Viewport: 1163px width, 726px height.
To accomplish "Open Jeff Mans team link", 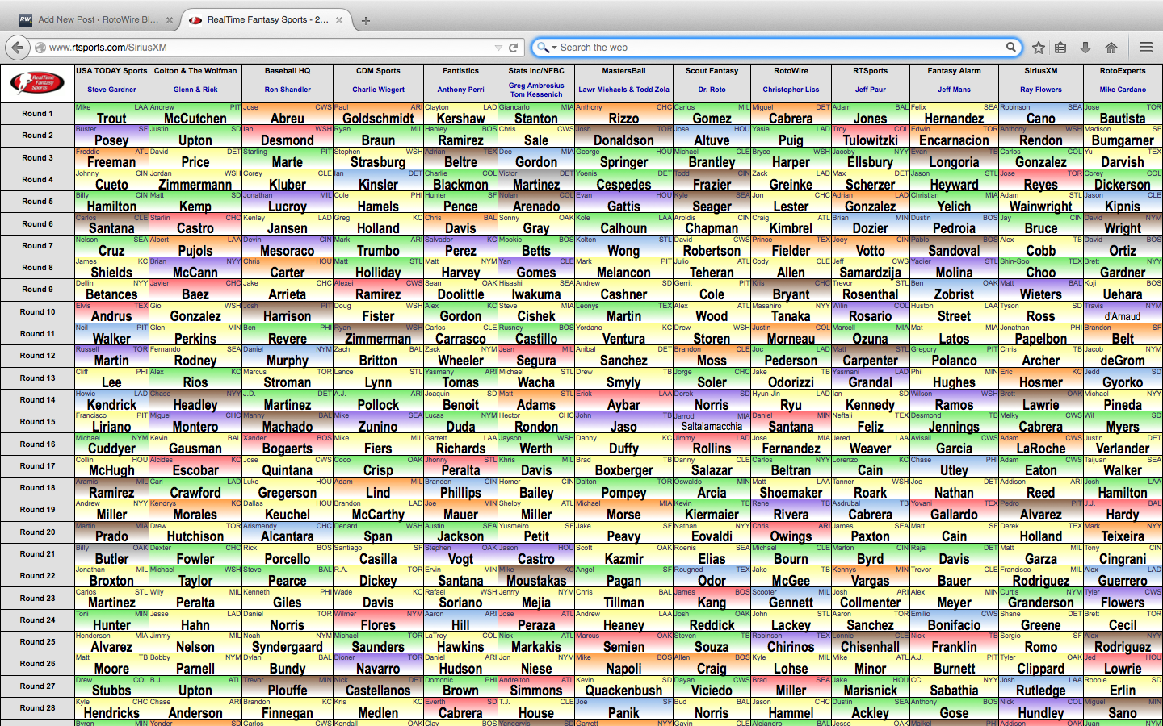I will coord(954,90).
